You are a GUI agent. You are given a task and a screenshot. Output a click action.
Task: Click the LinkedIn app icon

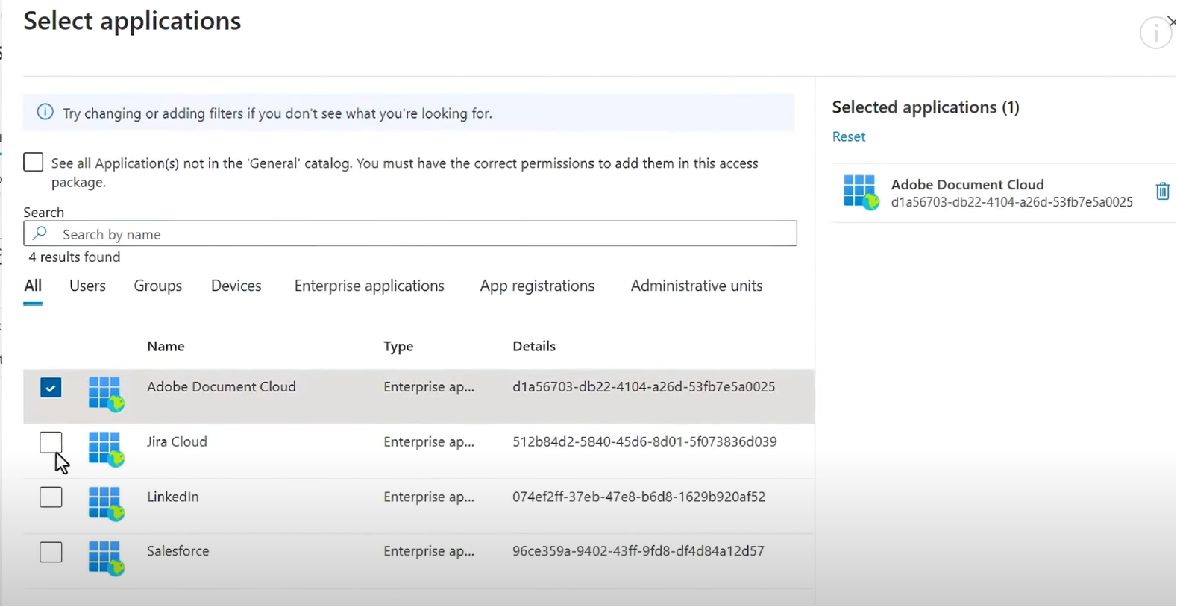pyautogui.click(x=105, y=503)
